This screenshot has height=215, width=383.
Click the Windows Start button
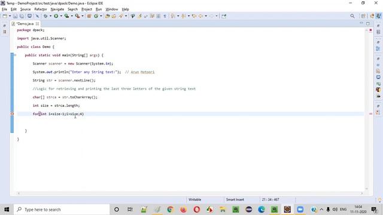pyautogui.click(x=7, y=210)
